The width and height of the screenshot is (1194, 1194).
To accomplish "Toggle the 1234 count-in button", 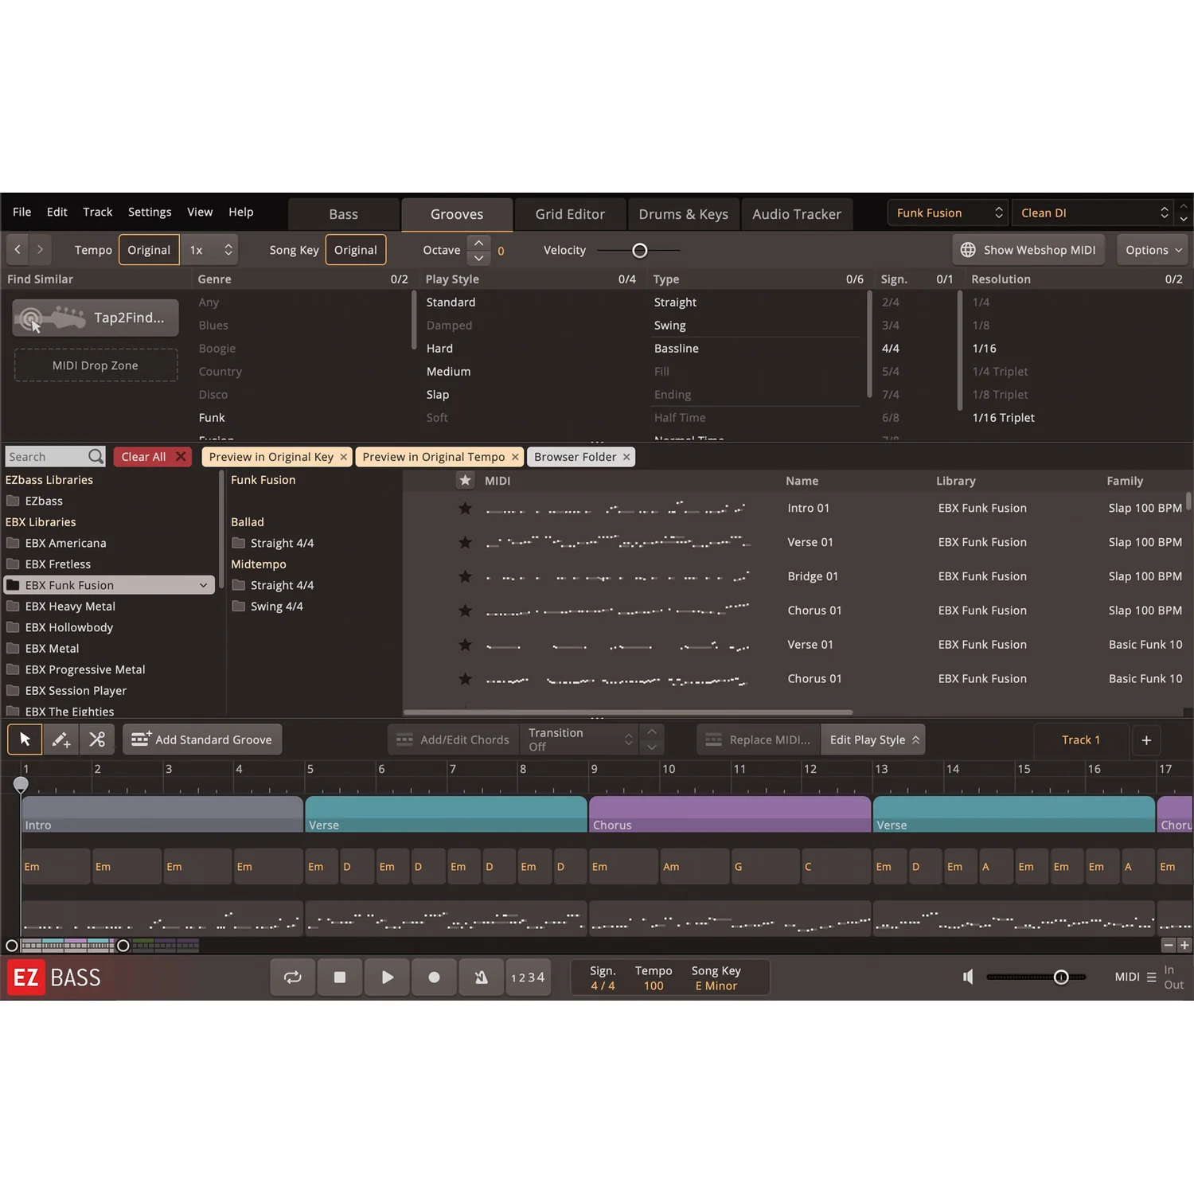I will [528, 977].
